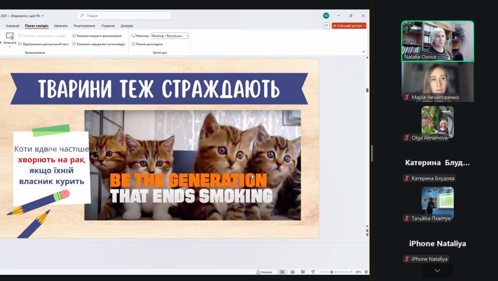
Task: Click the Пошук search box
Action: click(x=124, y=16)
